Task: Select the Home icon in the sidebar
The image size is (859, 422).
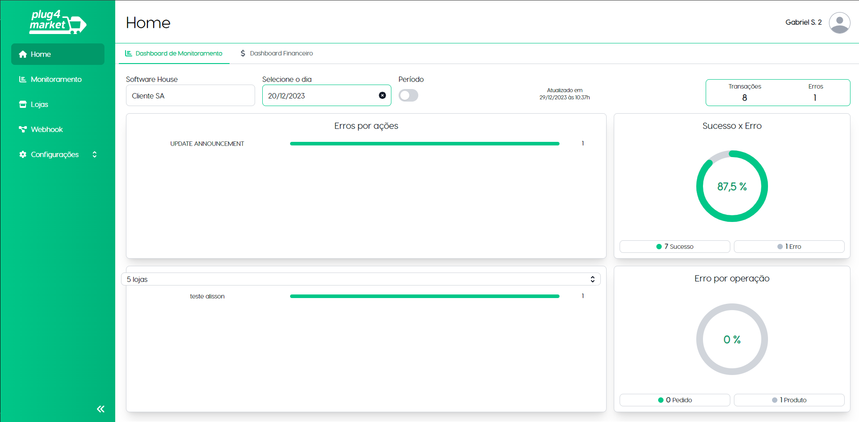Action: [22, 54]
